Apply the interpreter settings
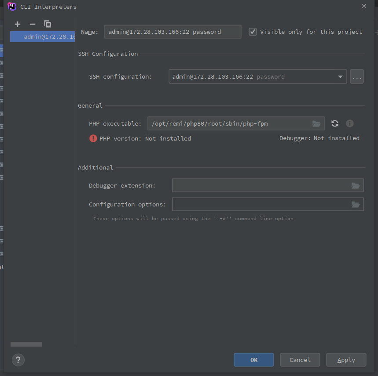Image resolution: width=378 pixels, height=376 pixels. [x=346, y=360]
